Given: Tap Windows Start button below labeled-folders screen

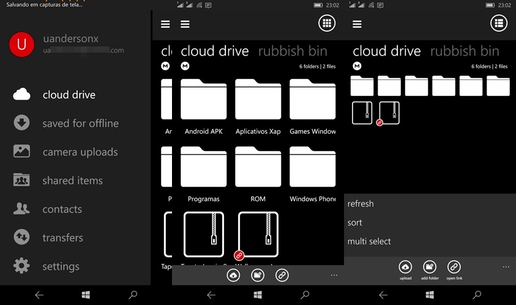Looking at the screenshot, I should click(258, 295).
